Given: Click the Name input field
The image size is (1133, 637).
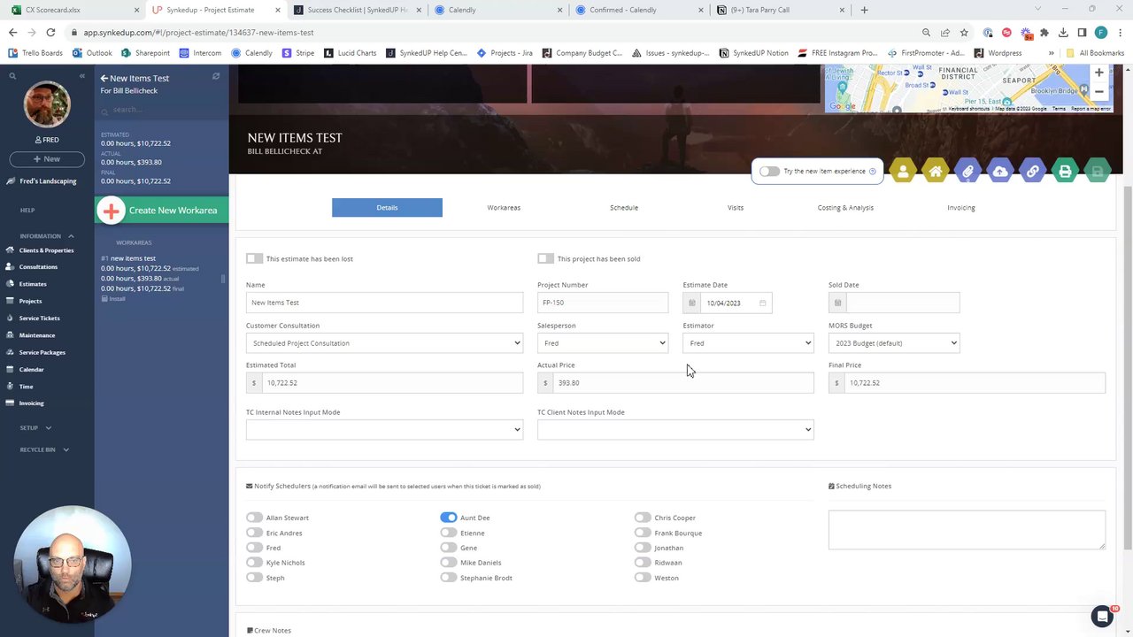Looking at the screenshot, I should 385,303.
